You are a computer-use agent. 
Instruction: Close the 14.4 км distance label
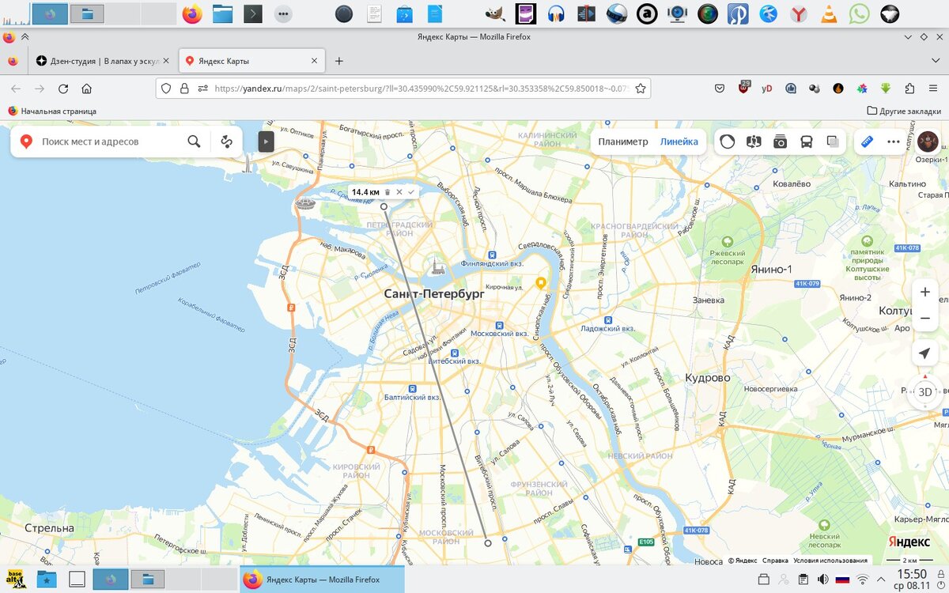(399, 192)
